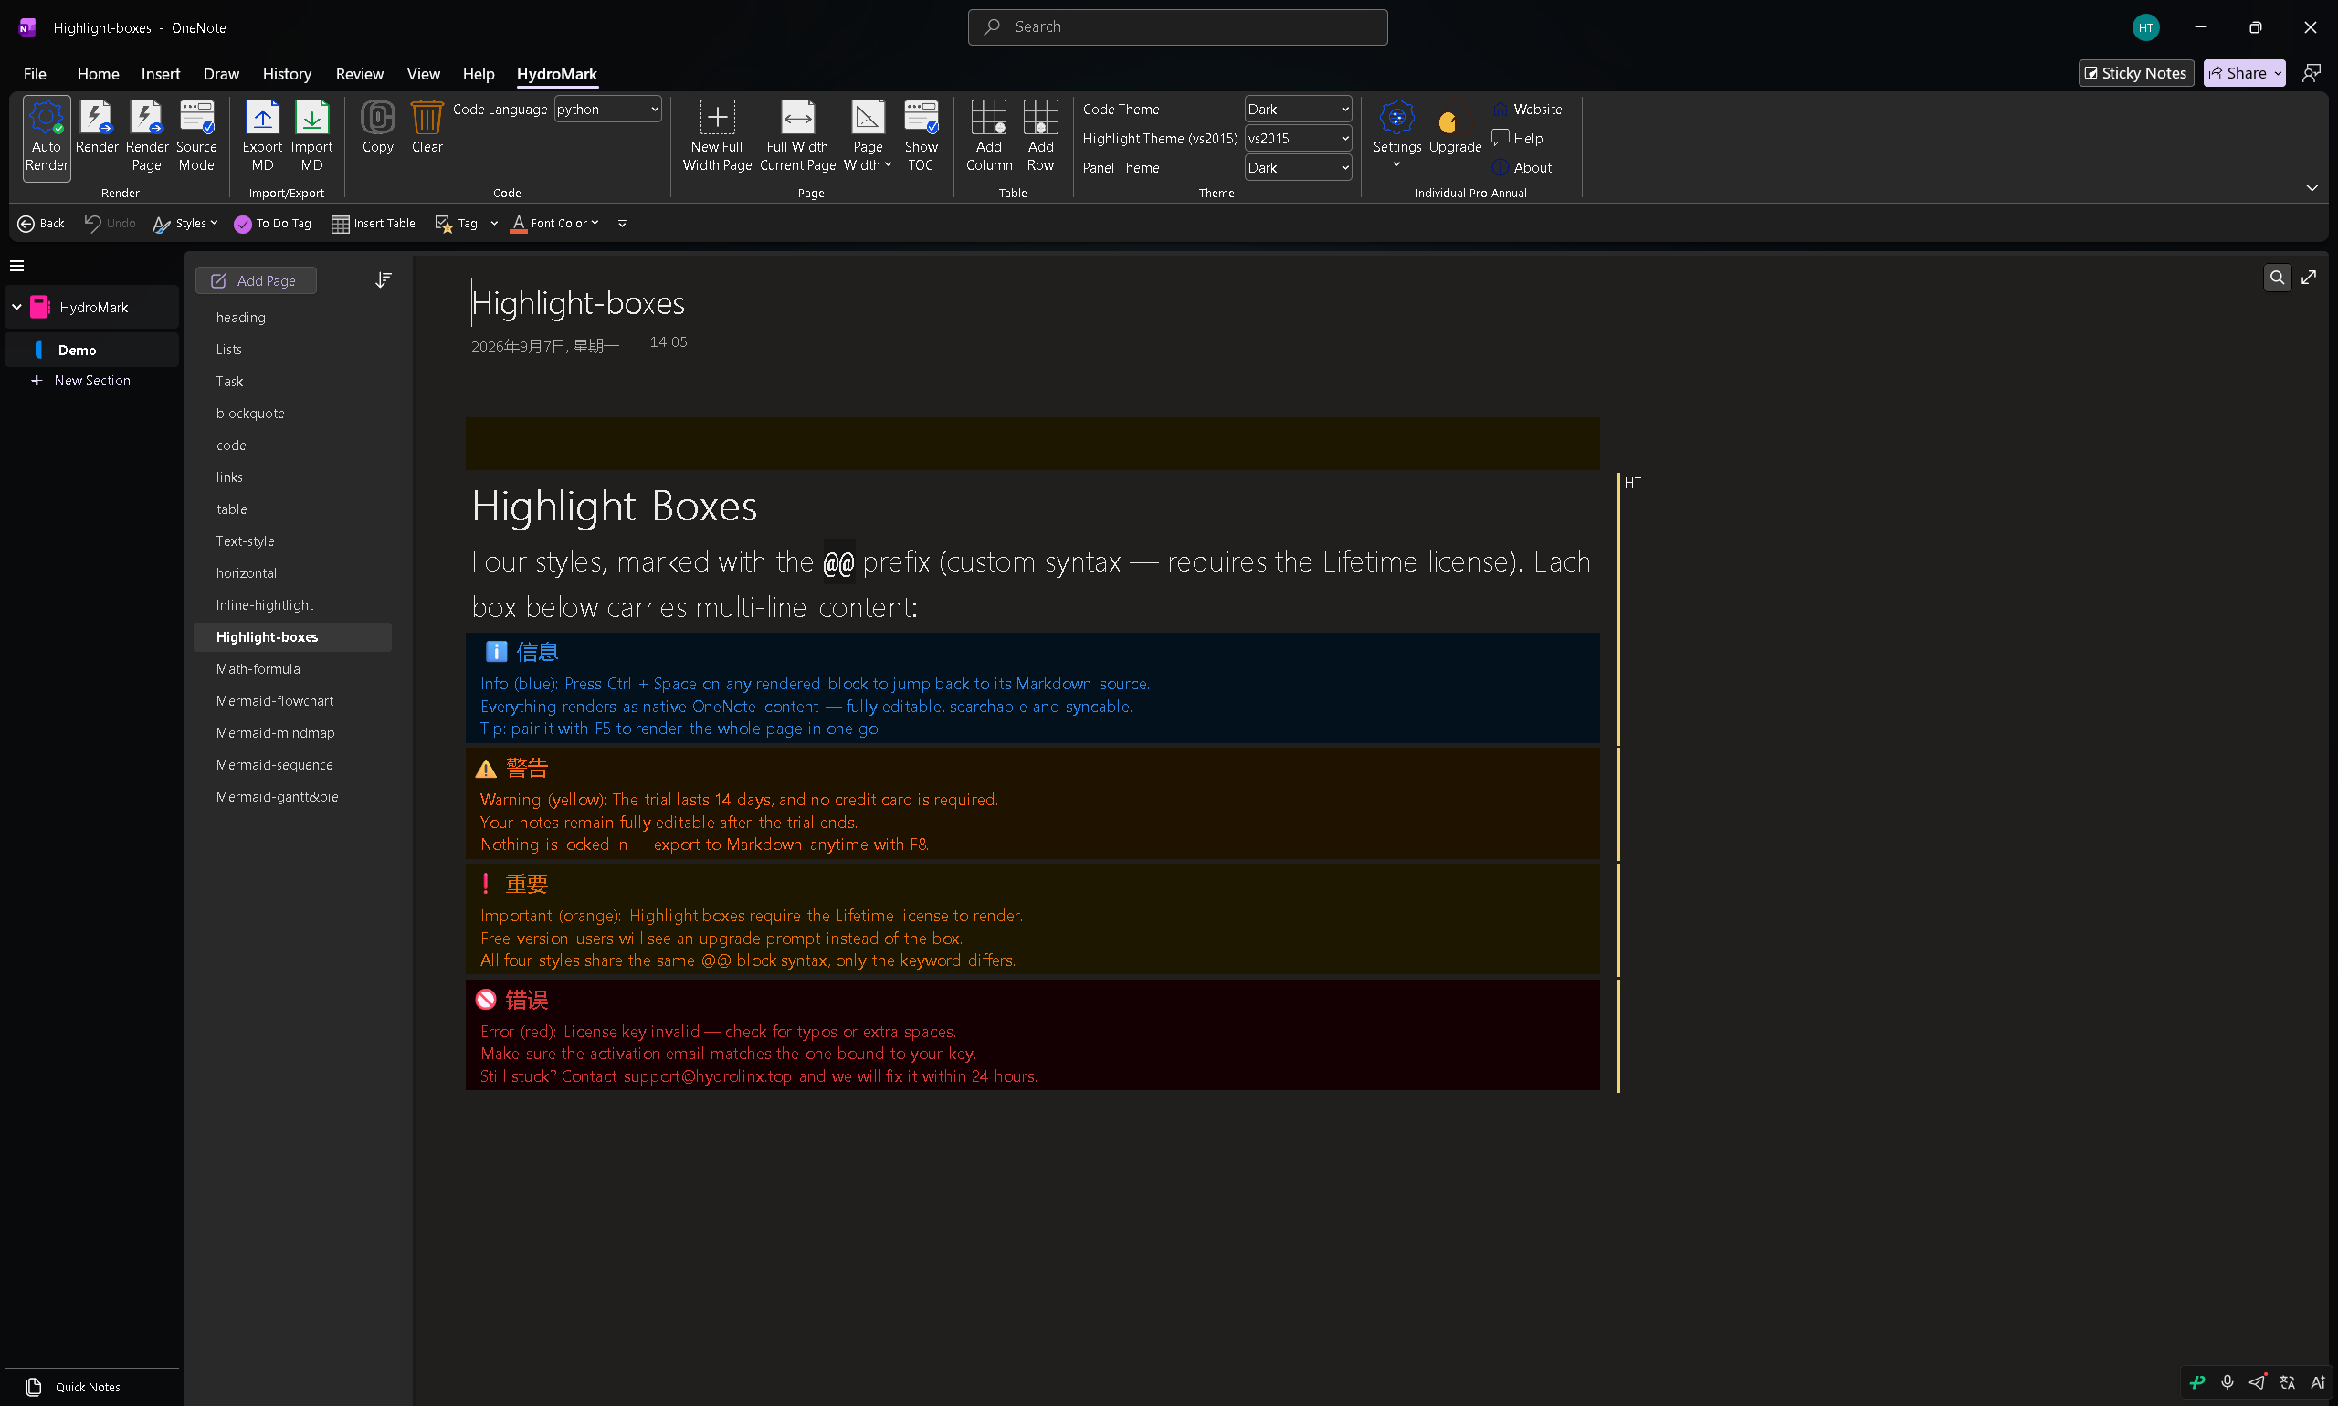Click the page search magnifier icon

tap(2277, 278)
